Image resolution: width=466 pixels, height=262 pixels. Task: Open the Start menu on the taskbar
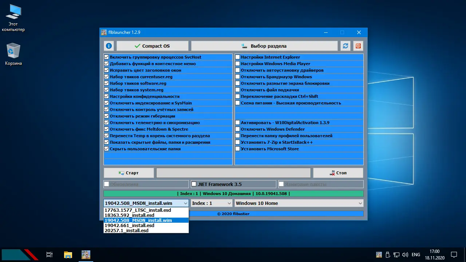20,255
